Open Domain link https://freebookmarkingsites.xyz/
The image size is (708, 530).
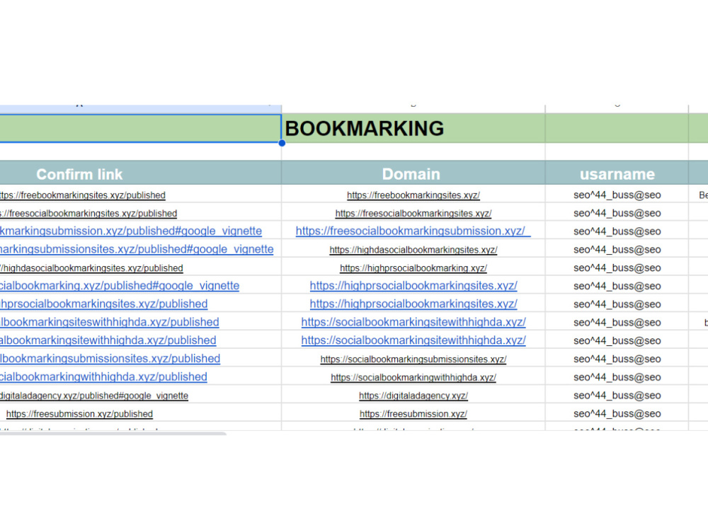[413, 195]
